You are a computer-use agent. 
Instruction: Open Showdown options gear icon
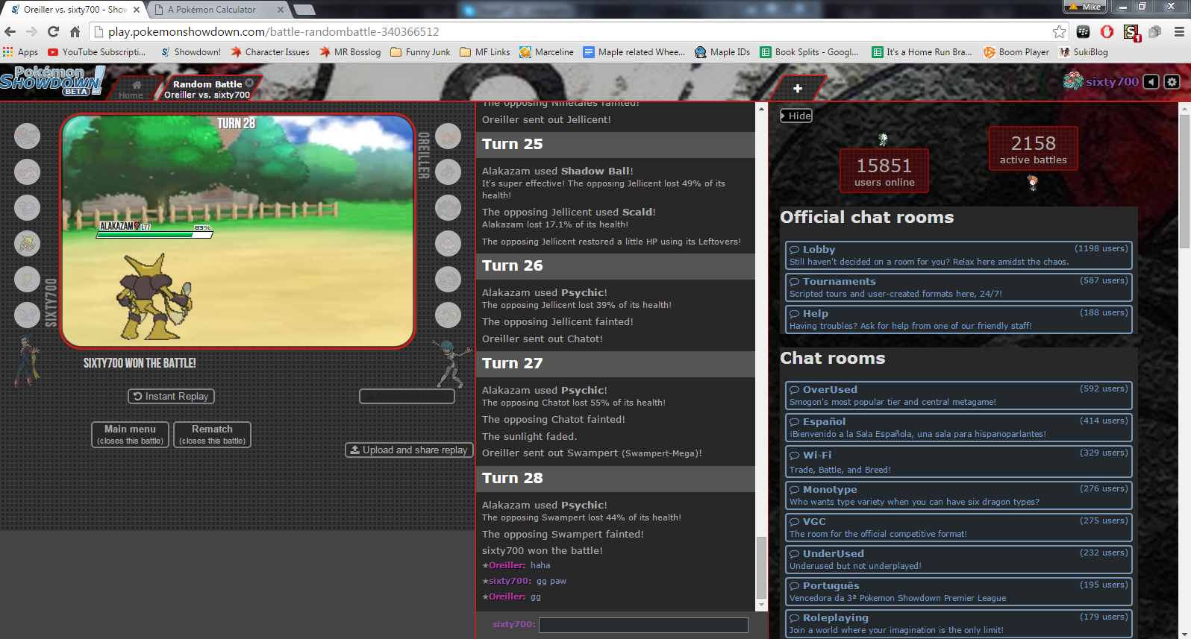click(1172, 82)
